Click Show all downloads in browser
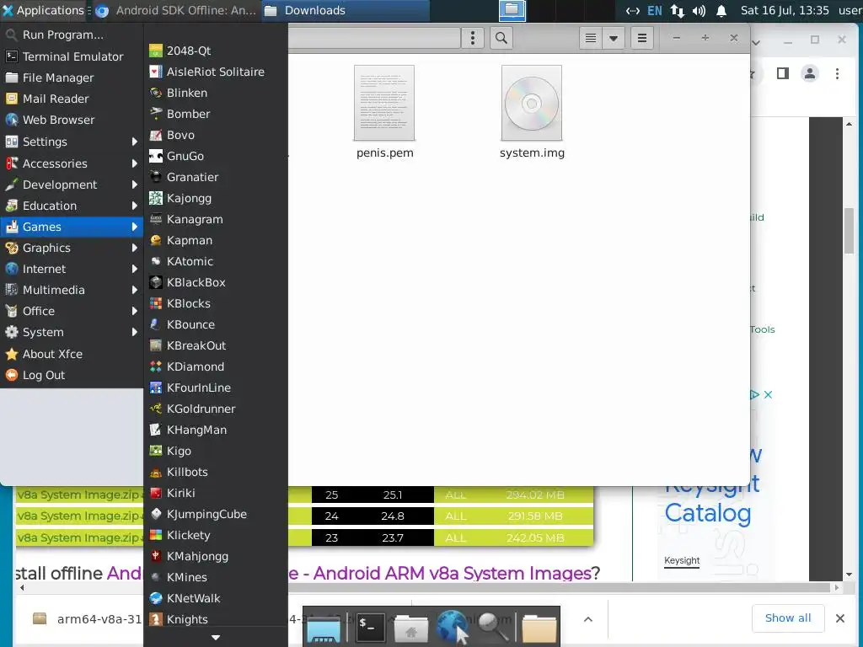Screen dimensions: 863x647 pos(788,618)
